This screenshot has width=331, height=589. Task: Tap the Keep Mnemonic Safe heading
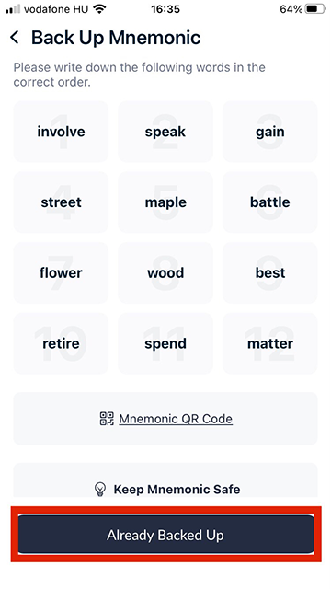point(177,489)
